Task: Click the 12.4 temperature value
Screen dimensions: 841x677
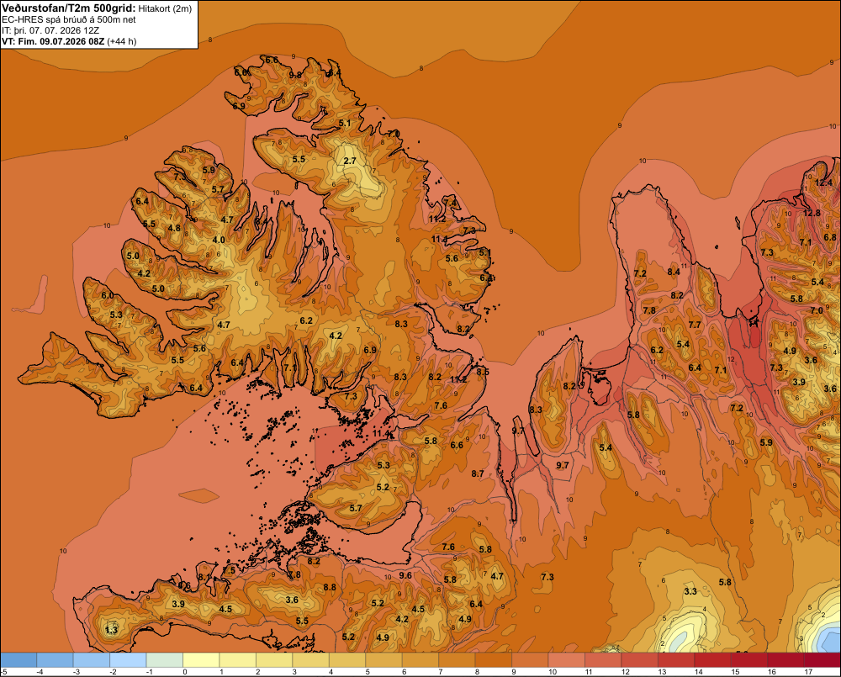Action: point(823,183)
